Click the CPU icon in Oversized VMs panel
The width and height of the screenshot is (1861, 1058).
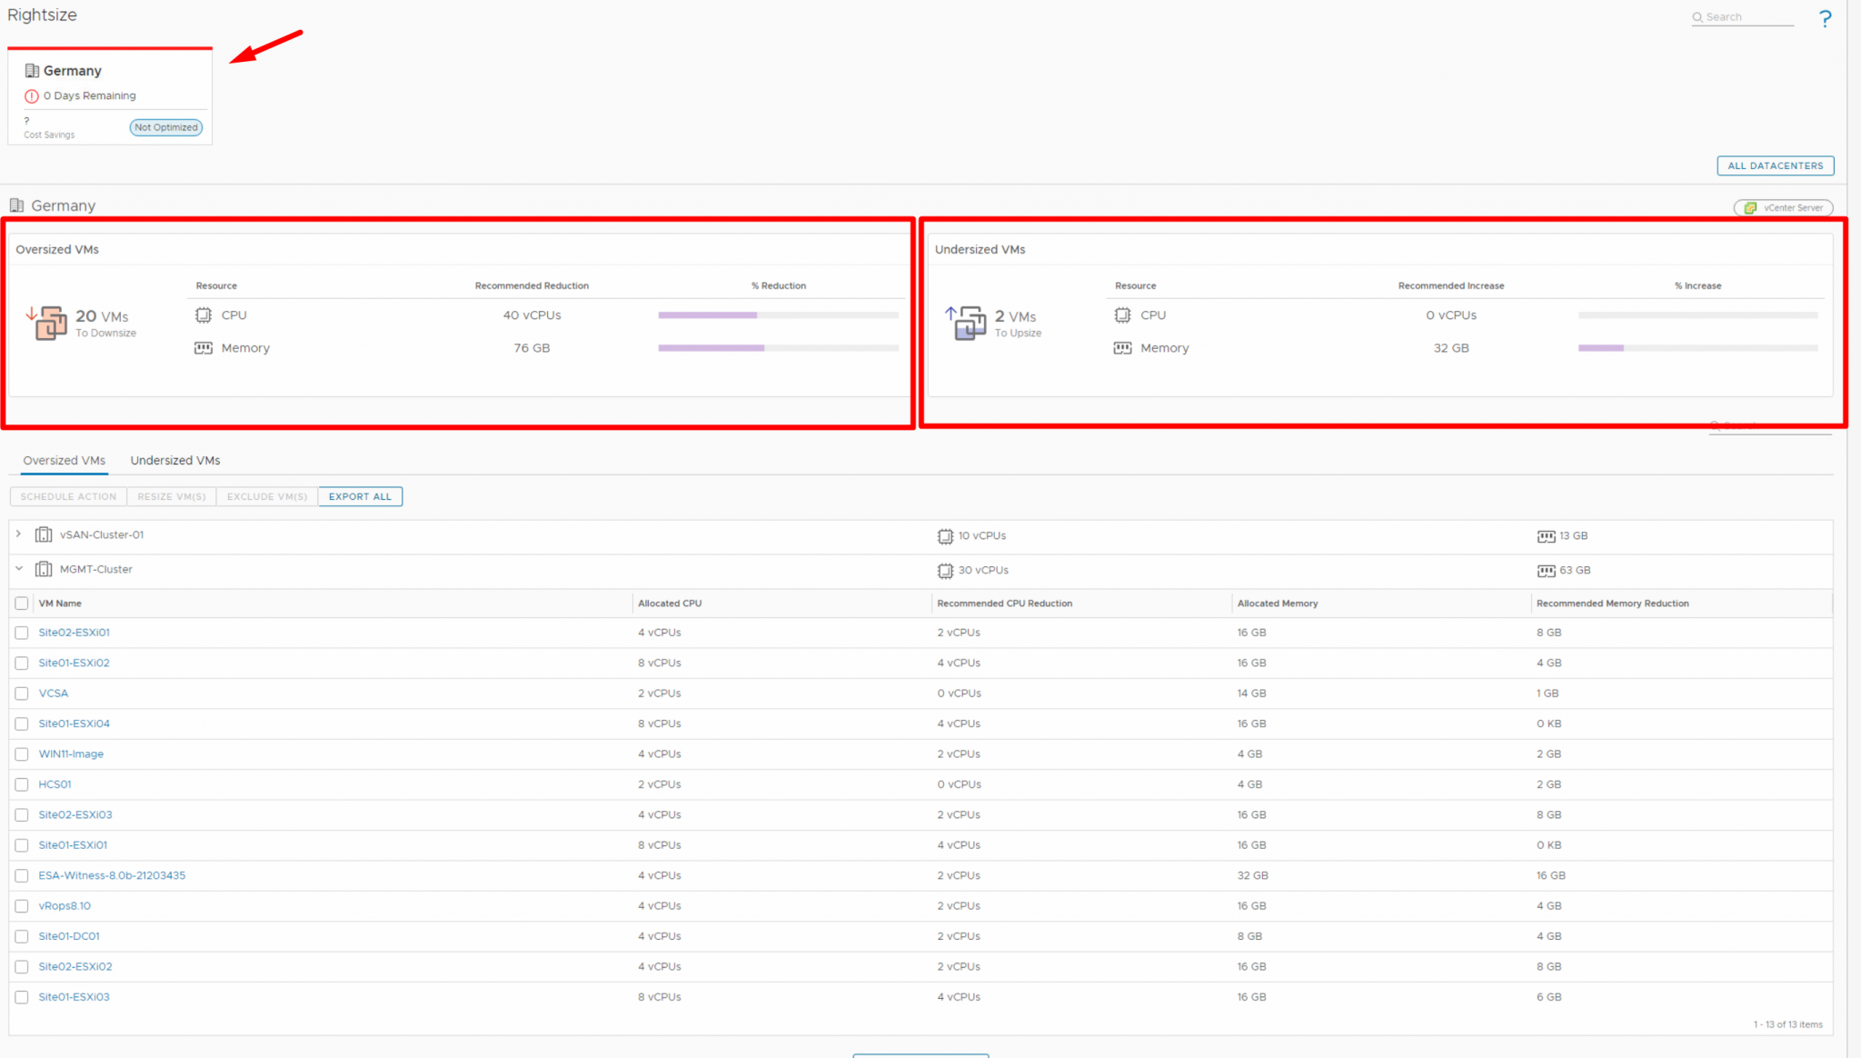pos(204,314)
